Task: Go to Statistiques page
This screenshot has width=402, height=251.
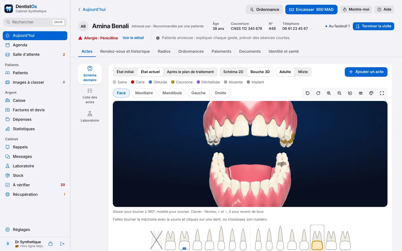Action: (x=35, y=129)
